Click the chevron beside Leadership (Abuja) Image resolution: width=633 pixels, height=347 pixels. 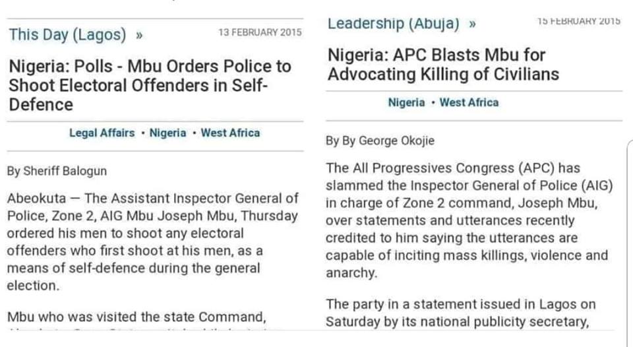[x=471, y=24]
